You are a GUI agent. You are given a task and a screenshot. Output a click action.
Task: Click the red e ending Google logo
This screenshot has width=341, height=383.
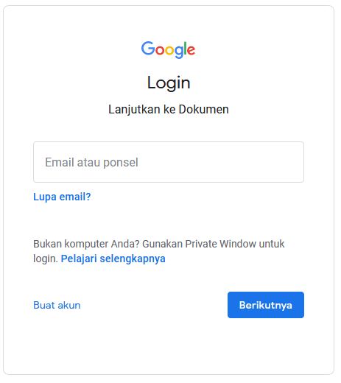point(191,50)
